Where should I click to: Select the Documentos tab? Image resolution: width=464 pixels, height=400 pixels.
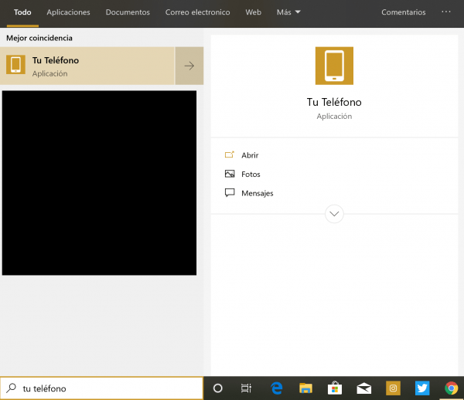(x=128, y=12)
